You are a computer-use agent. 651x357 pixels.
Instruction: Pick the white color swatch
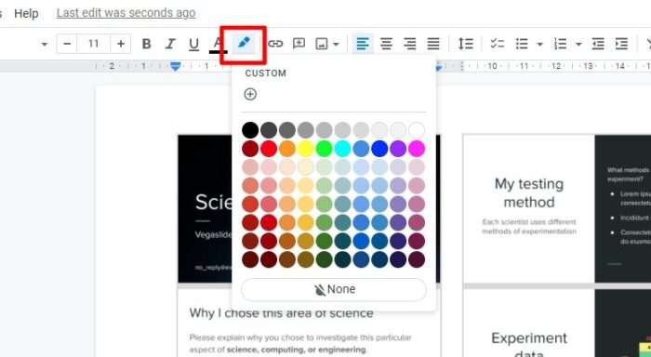tap(417, 130)
